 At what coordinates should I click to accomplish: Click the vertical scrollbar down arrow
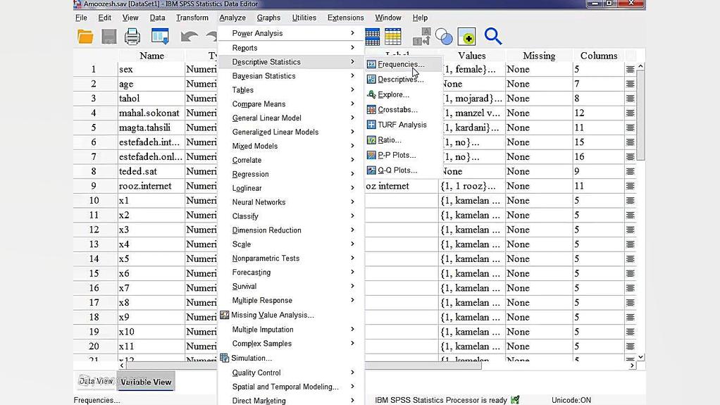640,357
